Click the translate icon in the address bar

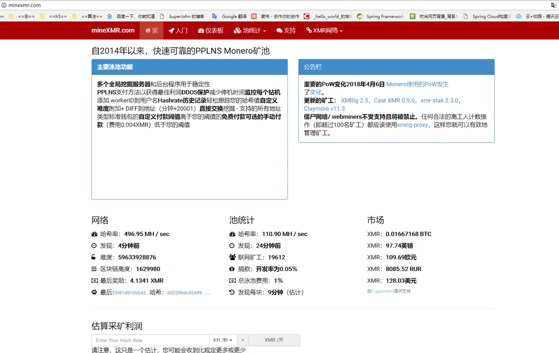click(x=554, y=5)
